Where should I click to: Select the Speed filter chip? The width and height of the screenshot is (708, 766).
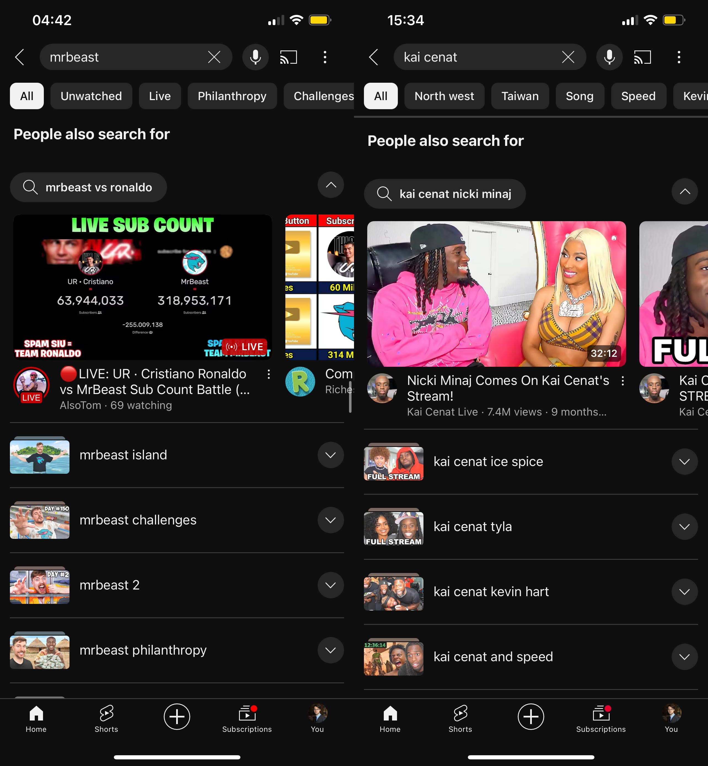point(638,96)
